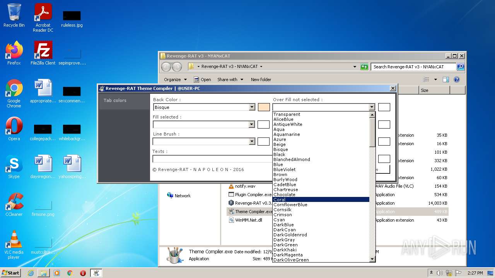Launch FileZilla Client from desktop
The width and height of the screenshot is (495, 278).
[x=43, y=53]
